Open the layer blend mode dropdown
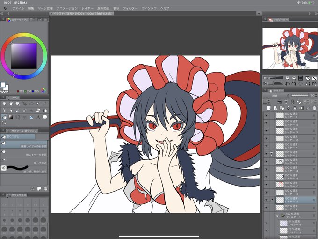Viewport: 318px width, 239px height. click(x=277, y=96)
